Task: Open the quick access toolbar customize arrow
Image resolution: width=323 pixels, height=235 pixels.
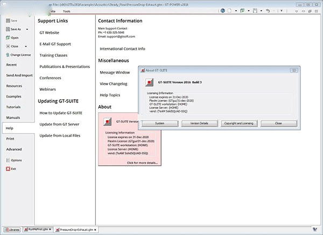Action: coord(282,11)
